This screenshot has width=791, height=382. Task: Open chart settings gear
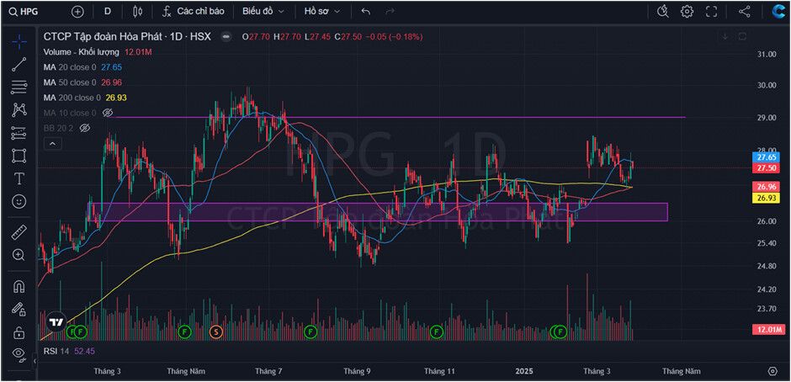coord(687,12)
